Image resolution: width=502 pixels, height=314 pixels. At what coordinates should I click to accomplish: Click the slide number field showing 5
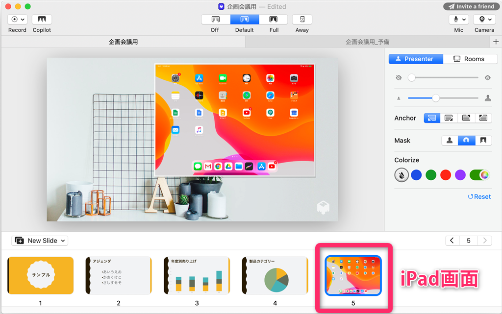[x=468, y=241]
